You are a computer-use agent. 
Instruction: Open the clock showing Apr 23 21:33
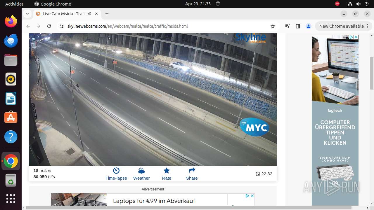[x=198, y=4]
